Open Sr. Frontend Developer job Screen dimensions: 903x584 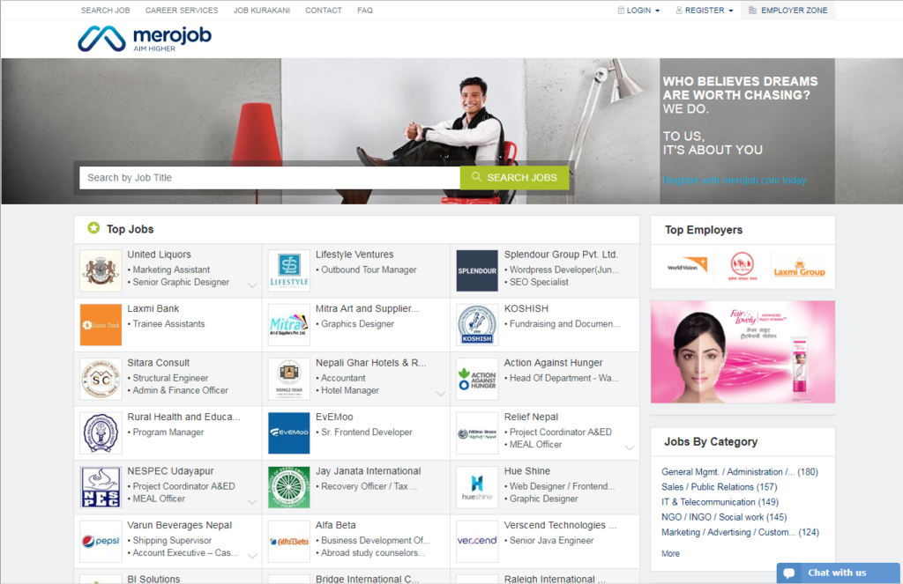pos(366,432)
